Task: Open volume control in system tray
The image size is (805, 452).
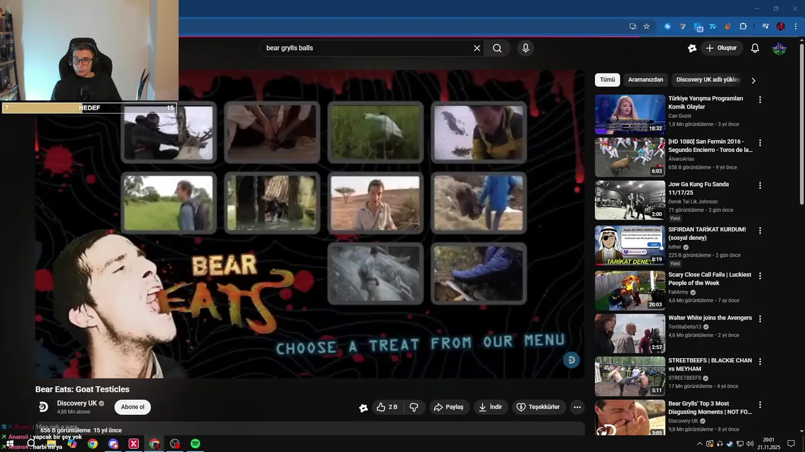Action: (750, 444)
